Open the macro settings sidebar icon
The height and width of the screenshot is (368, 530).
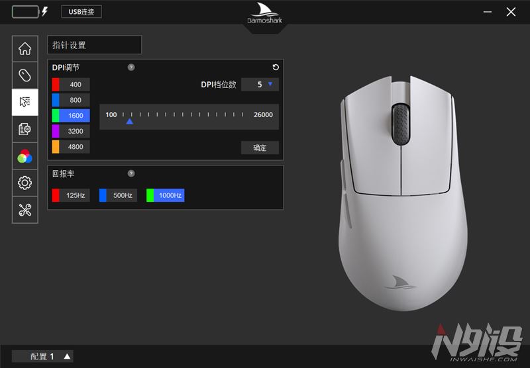click(25, 129)
